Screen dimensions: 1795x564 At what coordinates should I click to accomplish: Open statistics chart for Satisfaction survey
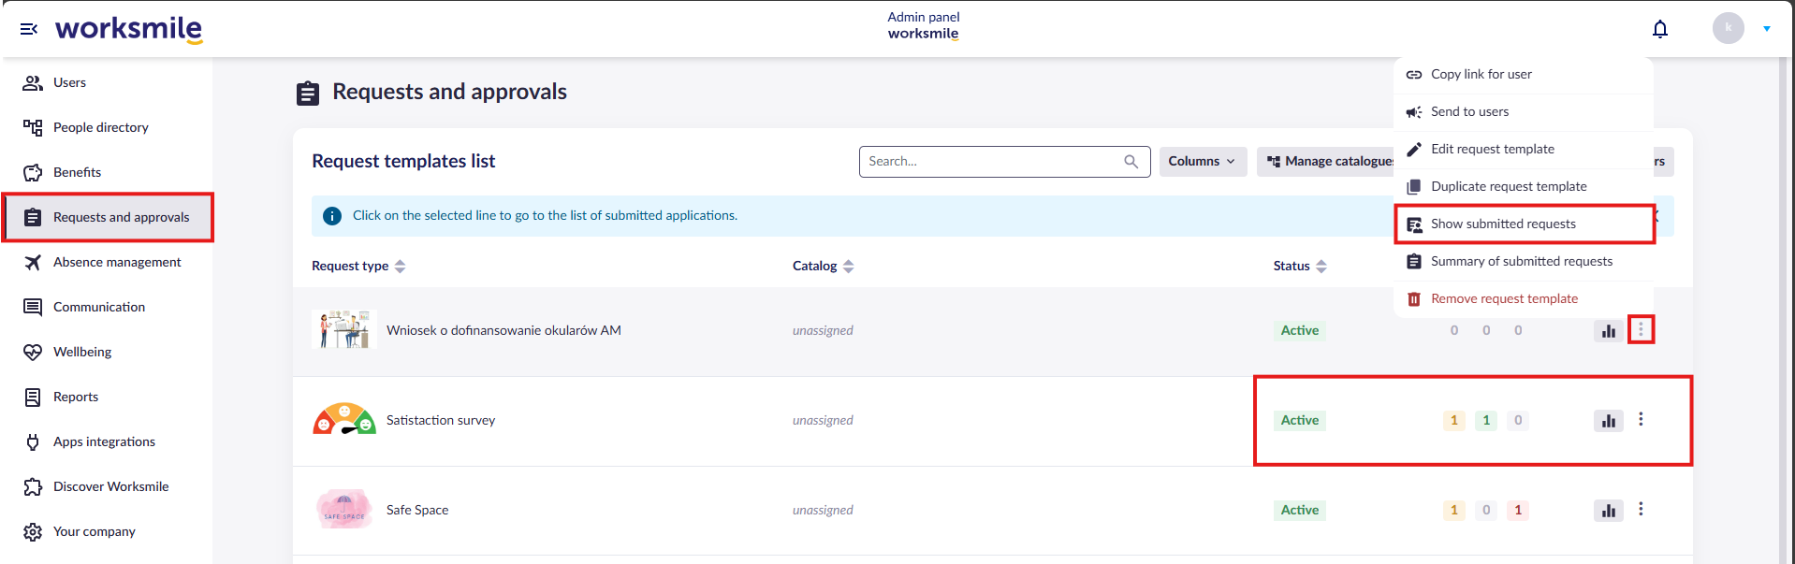pos(1608,421)
